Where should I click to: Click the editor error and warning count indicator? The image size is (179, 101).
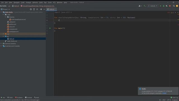click(x=171, y=12)
